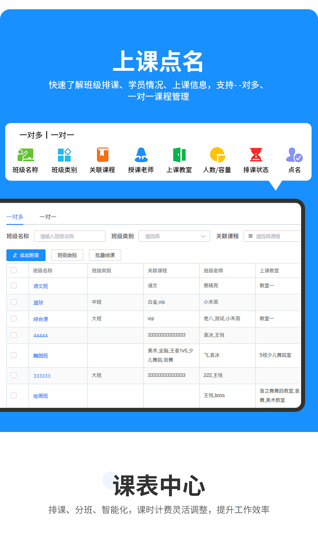Screen dimensions: 318x543
Task: Click the 上课教室 green door icon
Action: pos(179,155)
